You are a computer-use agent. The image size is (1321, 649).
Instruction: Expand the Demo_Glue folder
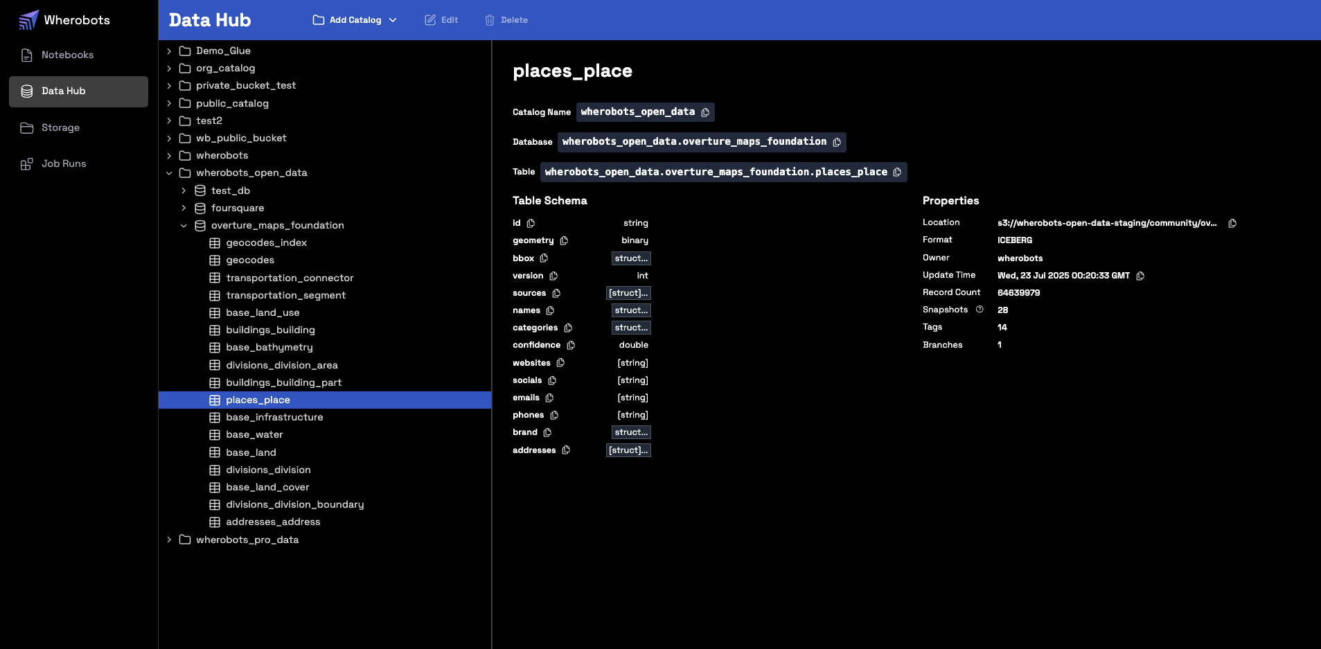[168, 51]
